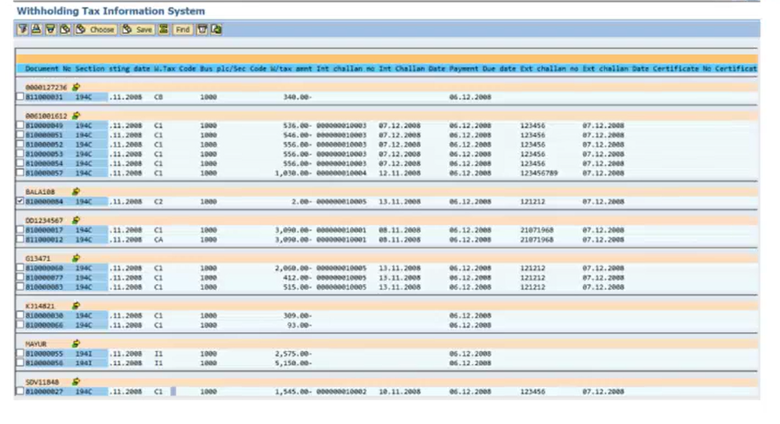Image resolution: width=780 pixels, height=424 pixels.
Task: Click the Int Challan Date column header
Action: coord(412,68)
